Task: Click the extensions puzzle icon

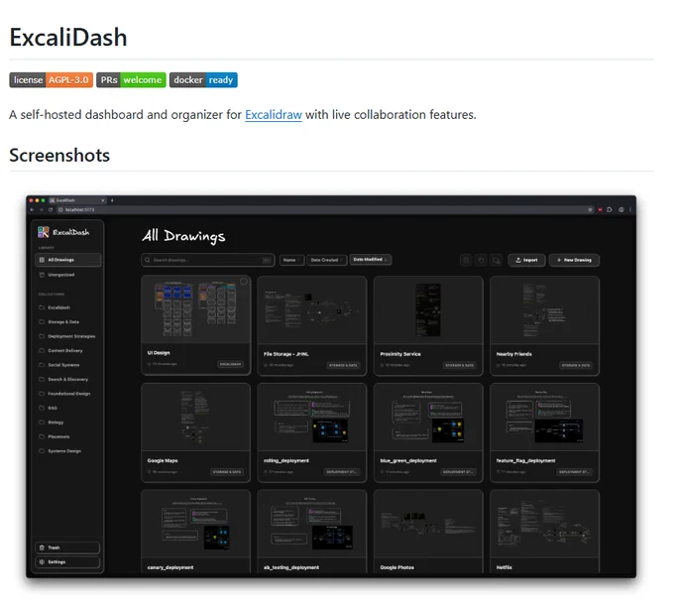Action: click(x=610, y=210)
